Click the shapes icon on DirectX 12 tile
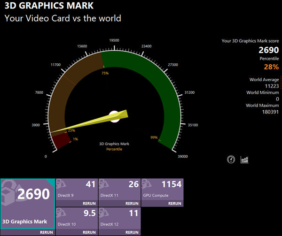The height and width of the screenshot is (236, 282). pyautogui.click(x=106, y=215)
